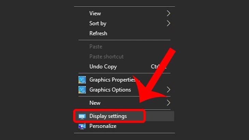Image resolution: width=249 pixels, height=140 pixels.
Task: Select the Paste shortcut entry
Action: click(106, 57)
